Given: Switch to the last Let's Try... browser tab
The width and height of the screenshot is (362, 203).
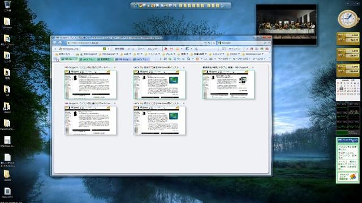Looking at the screenshot, I should click(x=141, y=59).
